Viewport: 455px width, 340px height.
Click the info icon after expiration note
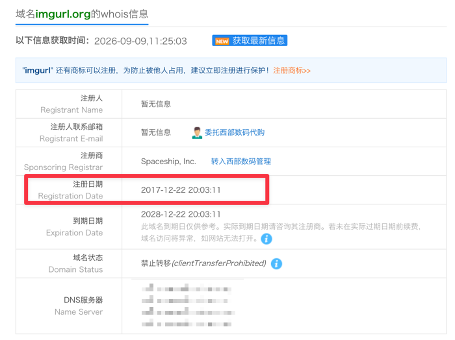pyautogui.click(x=266, y=239)
